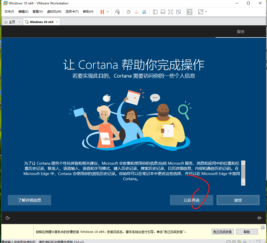Revert the virtual machine to previous snapshot
267x243 pixels.
pyautogui.click(x=136, y=12)
